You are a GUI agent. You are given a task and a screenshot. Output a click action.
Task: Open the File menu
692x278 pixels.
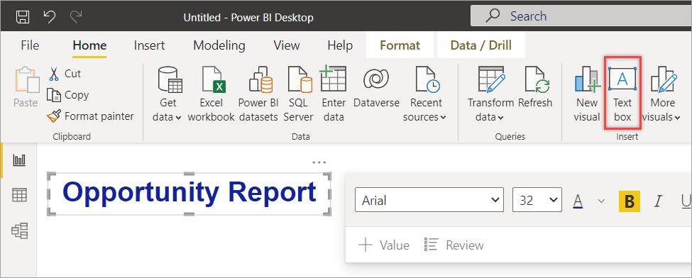(x=30, y=45)
